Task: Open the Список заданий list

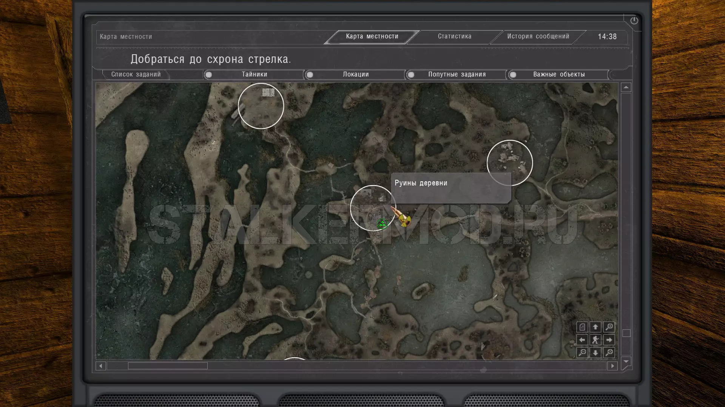Action: [x=136, y=75]
